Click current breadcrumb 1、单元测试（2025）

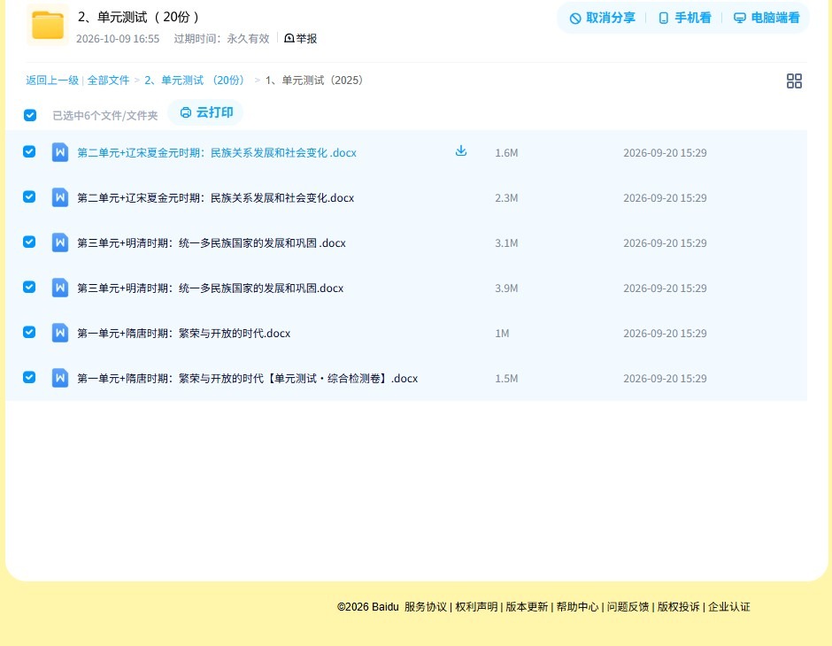pyautogui.click(x=314, y=81)
